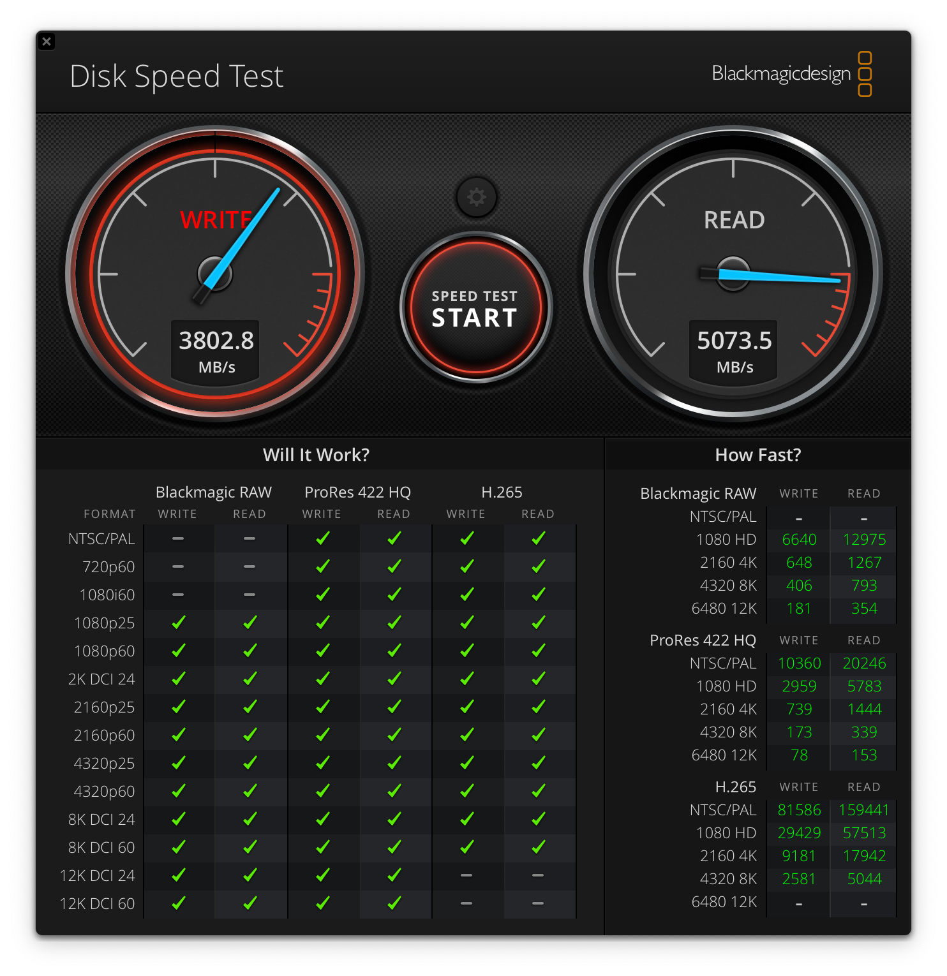
Task: Click 12K DCI 60 H.265 read dash
Action: point(538,903)
